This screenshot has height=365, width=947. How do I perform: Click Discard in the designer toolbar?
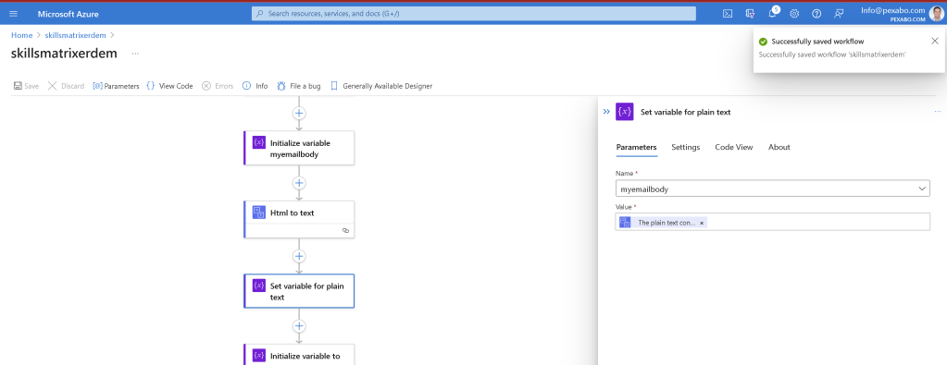pos(66,86)
